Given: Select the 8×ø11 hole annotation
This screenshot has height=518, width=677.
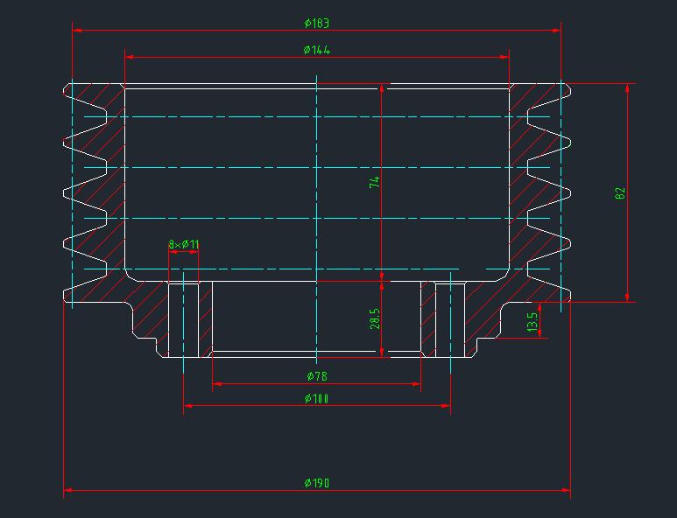Looking at the screenshot, I should 184,244.
